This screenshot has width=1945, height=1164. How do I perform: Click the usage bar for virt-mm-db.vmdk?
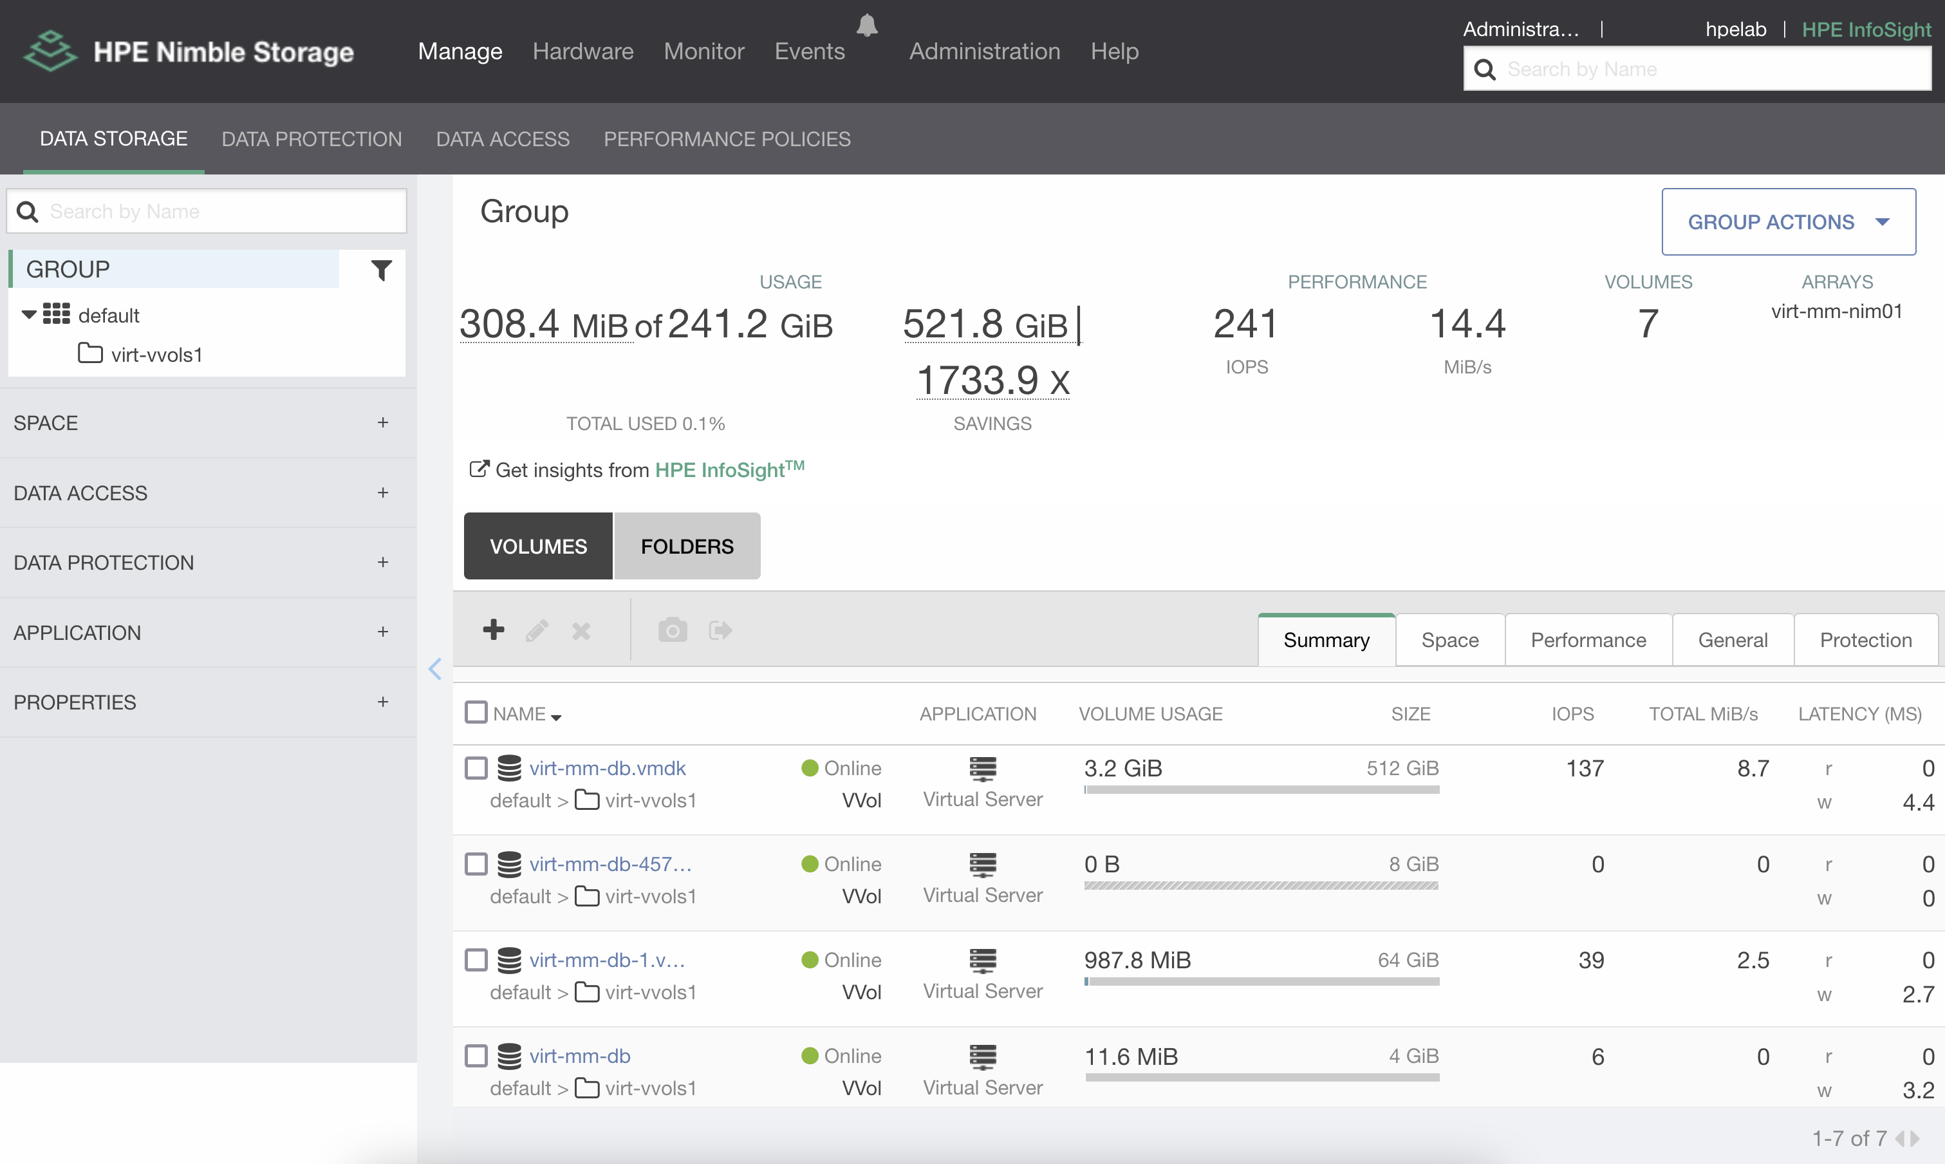tap(1261, 789)
